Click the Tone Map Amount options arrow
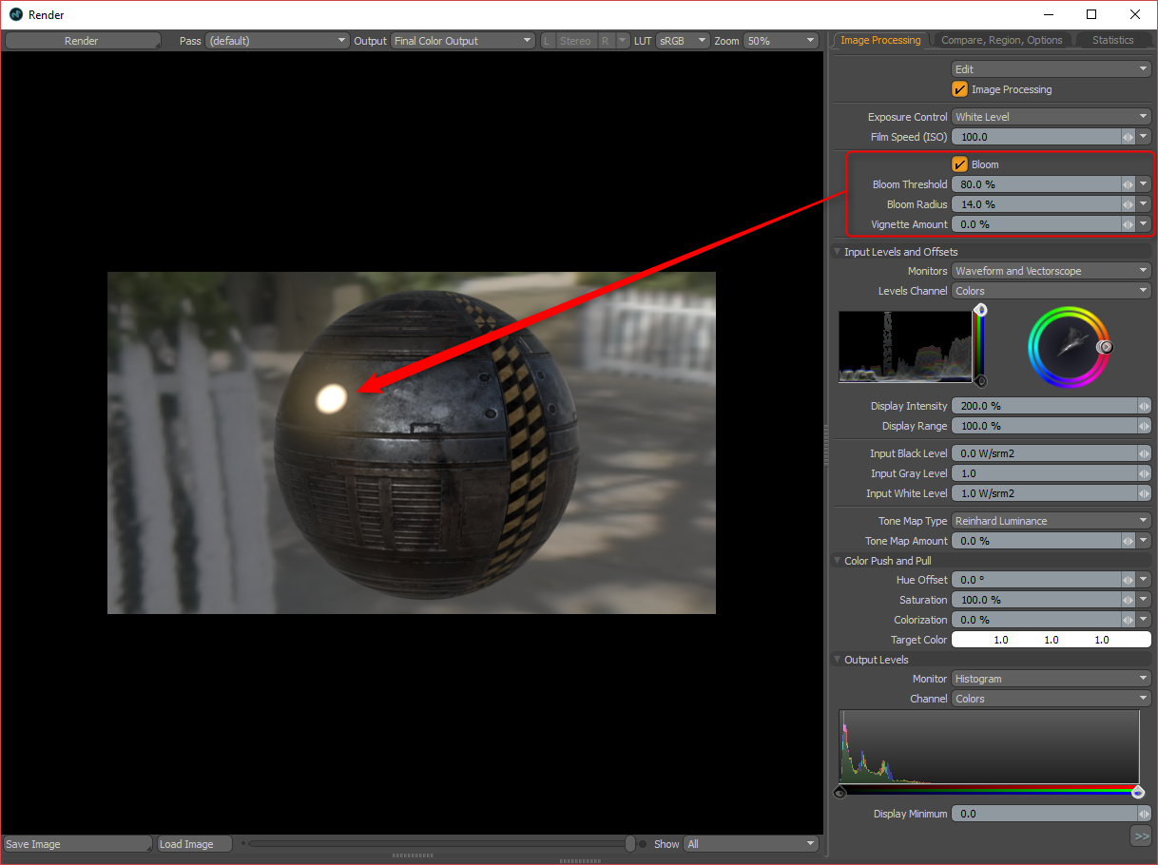The image size is (1158, 865). pos(1144,541)
